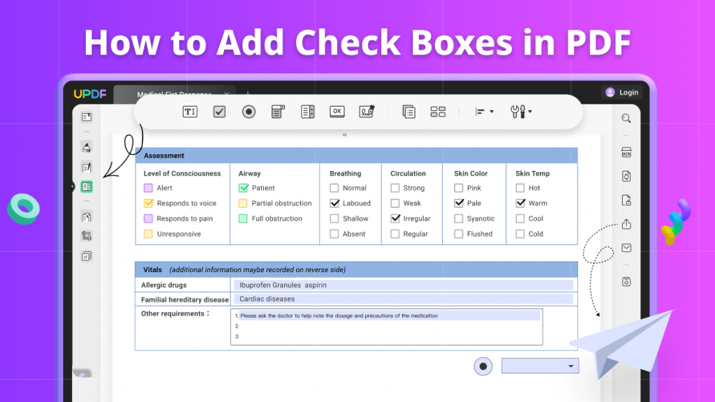Select the Push Button (OK) form tool

337,112
